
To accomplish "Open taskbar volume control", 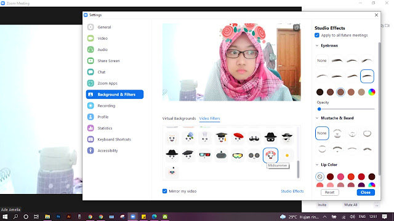I will click(352, 217).
